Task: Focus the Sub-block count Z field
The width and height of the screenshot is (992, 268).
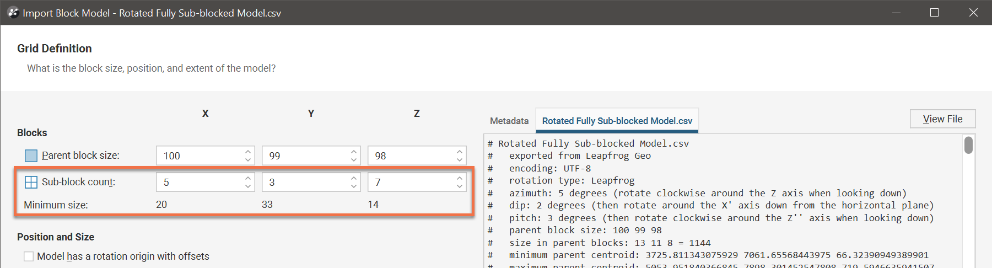Action: tap(411, 182)
